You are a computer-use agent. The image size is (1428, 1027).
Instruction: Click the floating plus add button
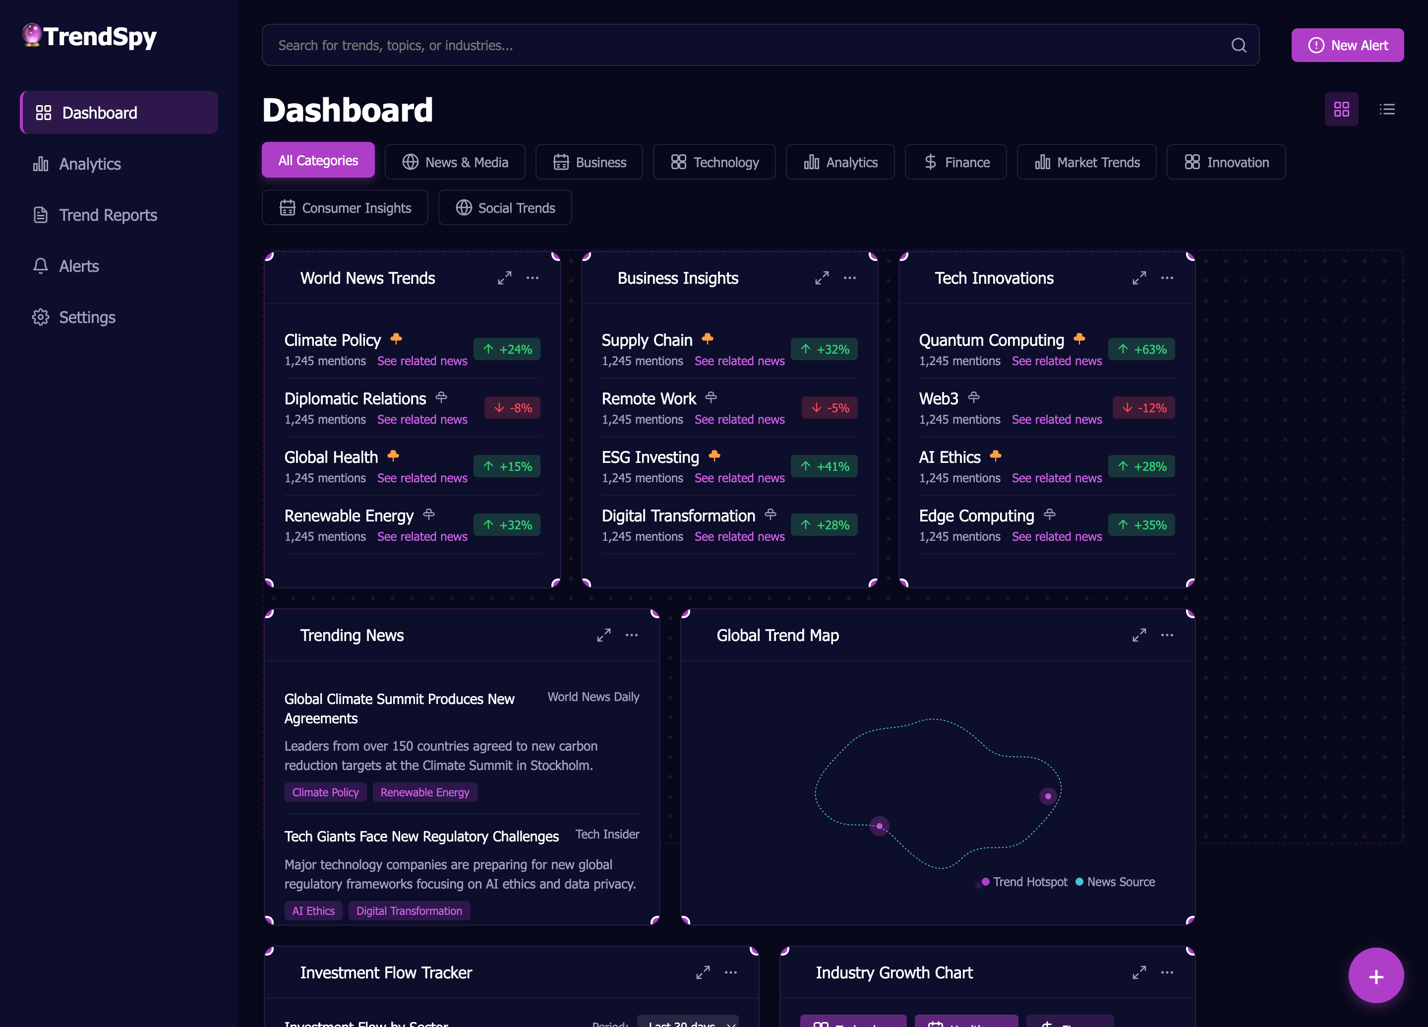click(1376, 976)
